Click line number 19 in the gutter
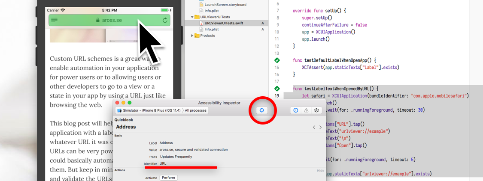The image size is (483, 181). pos(277,96)
